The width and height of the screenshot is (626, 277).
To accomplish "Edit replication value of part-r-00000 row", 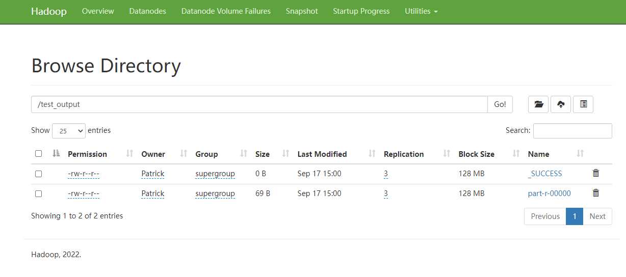I will coord(386,193).
